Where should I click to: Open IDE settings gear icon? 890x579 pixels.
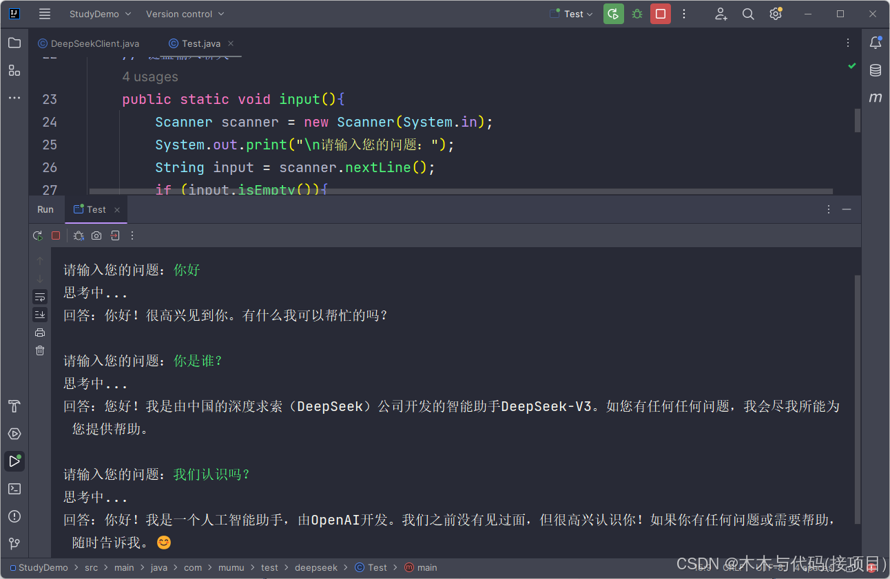pyautogui.click(x=776, y=14)
